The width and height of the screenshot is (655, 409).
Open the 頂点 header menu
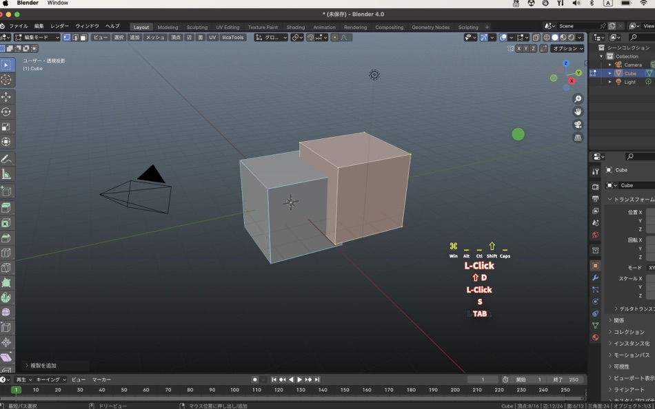coord(176,38)
